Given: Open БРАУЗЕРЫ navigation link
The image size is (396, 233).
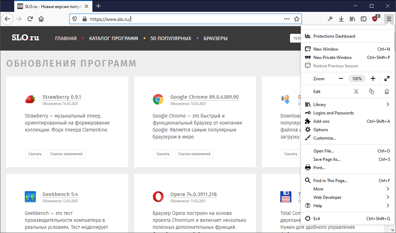Looking at the screenshot, I should coord(215,38).
